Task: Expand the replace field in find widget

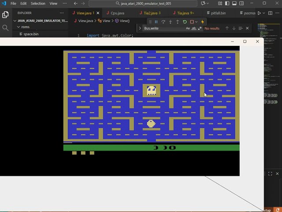Action: 140,28
